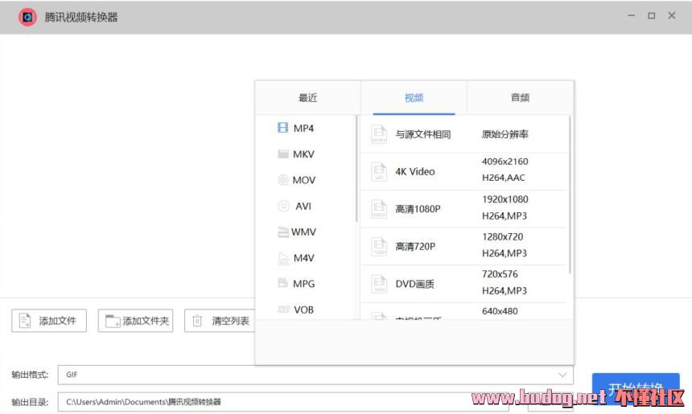Click the 640x480 resolution value
The height and width of the screenshot is (414, 692).
(x=500, y=311)
